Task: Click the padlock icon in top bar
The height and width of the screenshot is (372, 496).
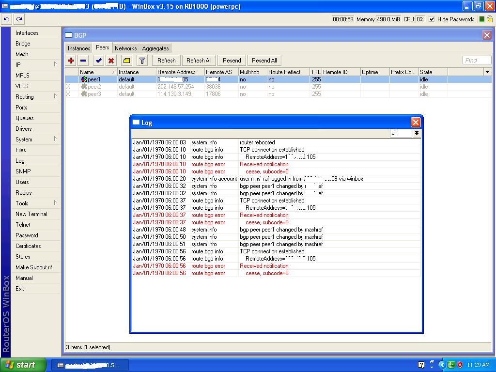Action: 489,19
